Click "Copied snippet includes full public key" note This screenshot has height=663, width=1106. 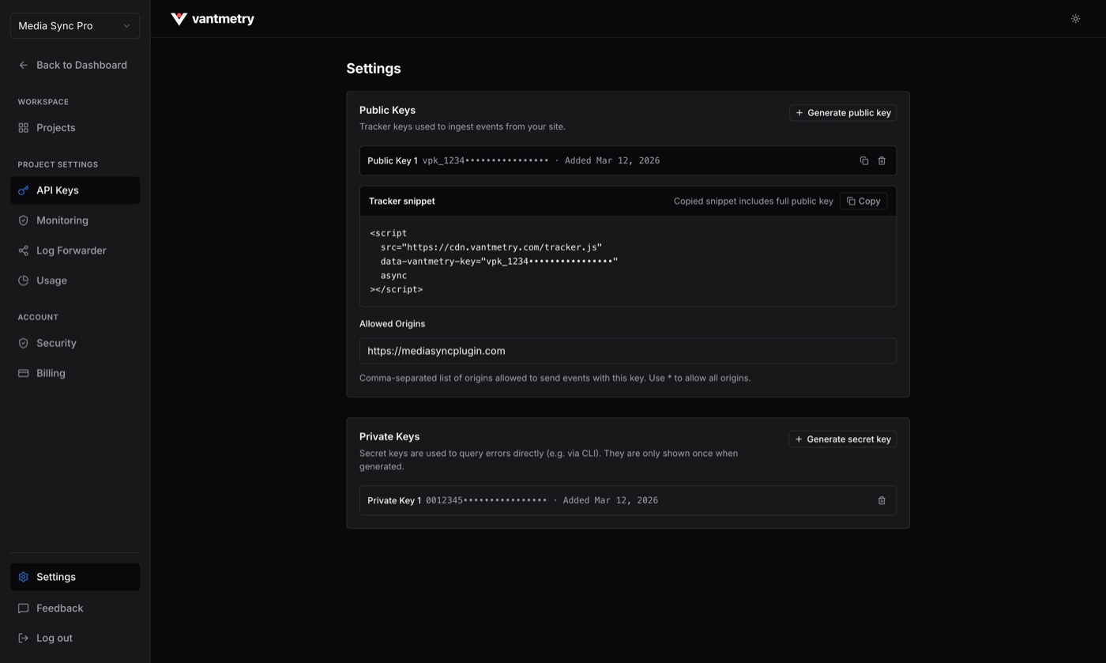(754, 202)
